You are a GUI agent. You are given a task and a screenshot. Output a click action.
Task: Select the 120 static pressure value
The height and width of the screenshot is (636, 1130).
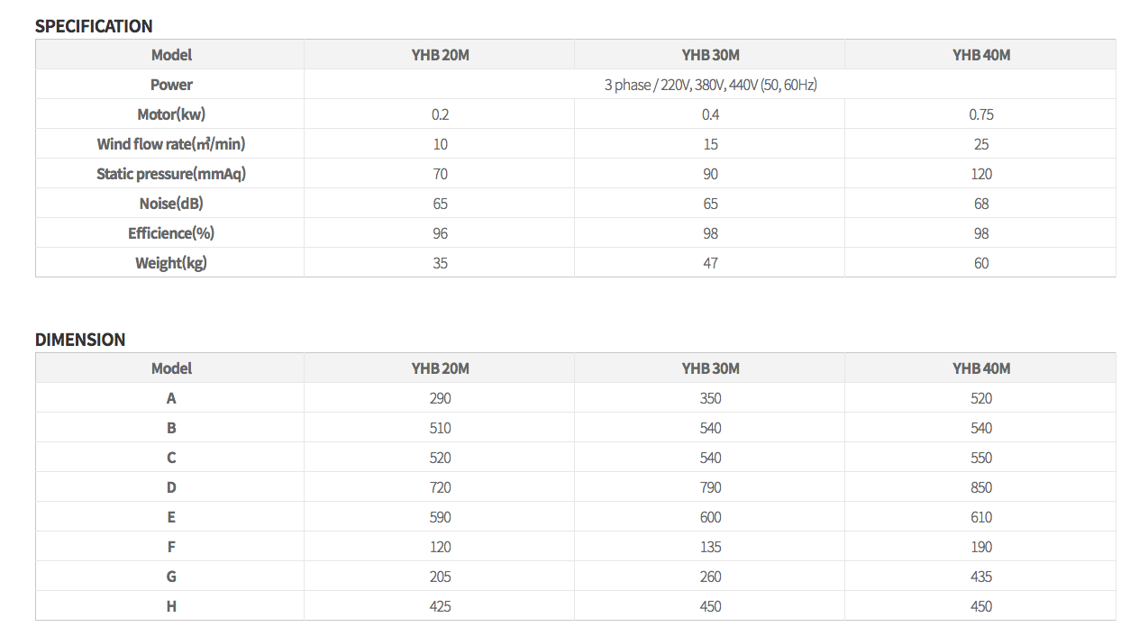point(980,174)
